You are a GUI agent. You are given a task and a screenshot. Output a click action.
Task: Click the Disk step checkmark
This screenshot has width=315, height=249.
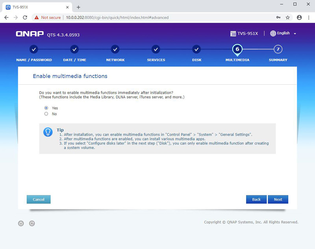click(196, 49)
